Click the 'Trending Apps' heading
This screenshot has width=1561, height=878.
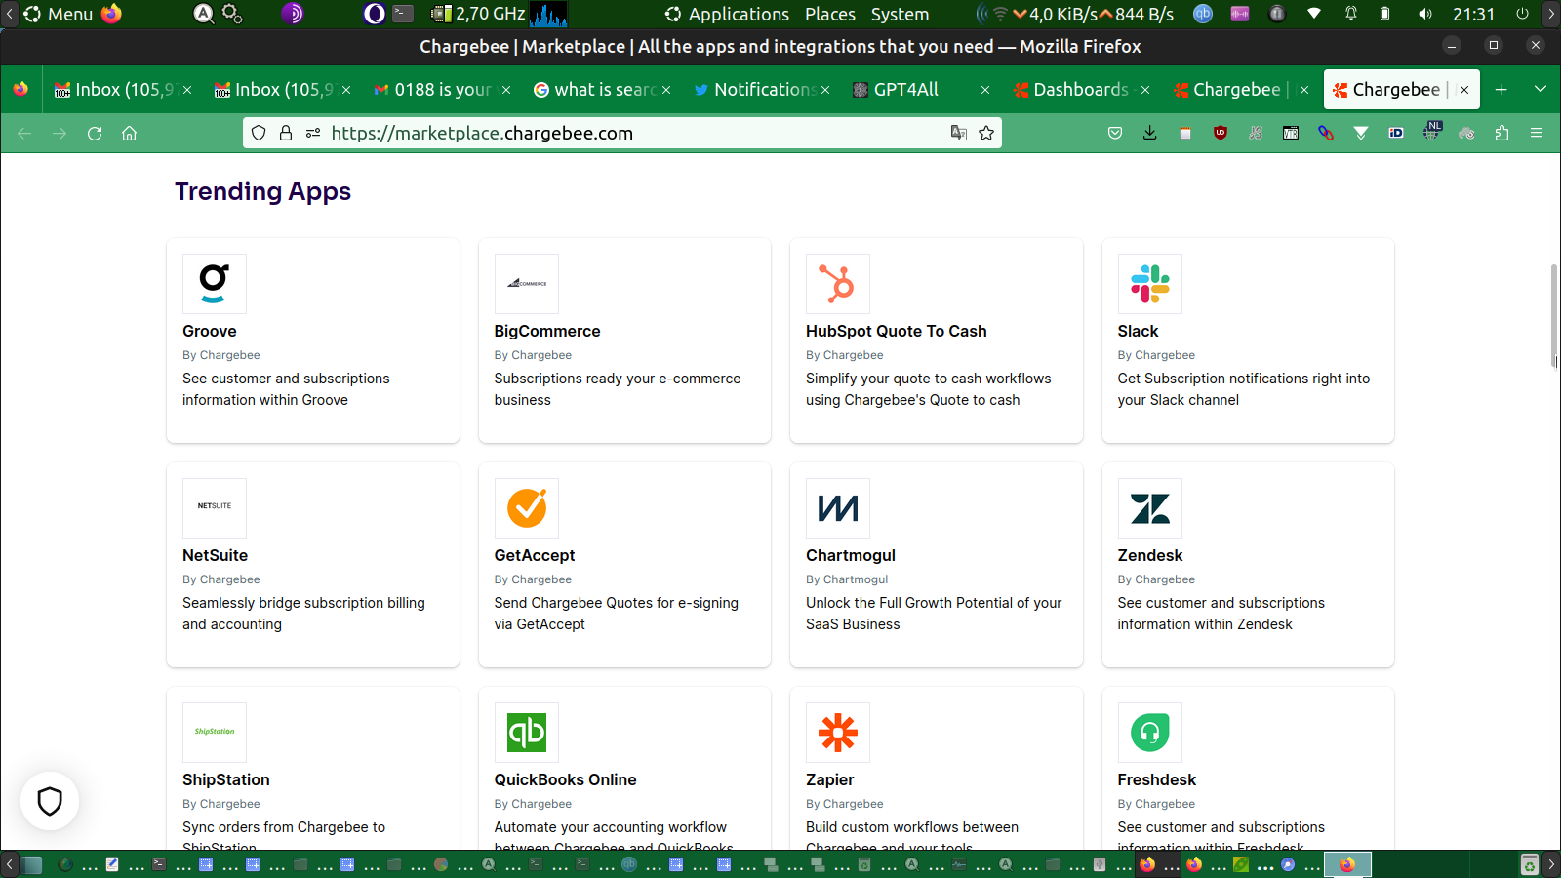point(263,192)
